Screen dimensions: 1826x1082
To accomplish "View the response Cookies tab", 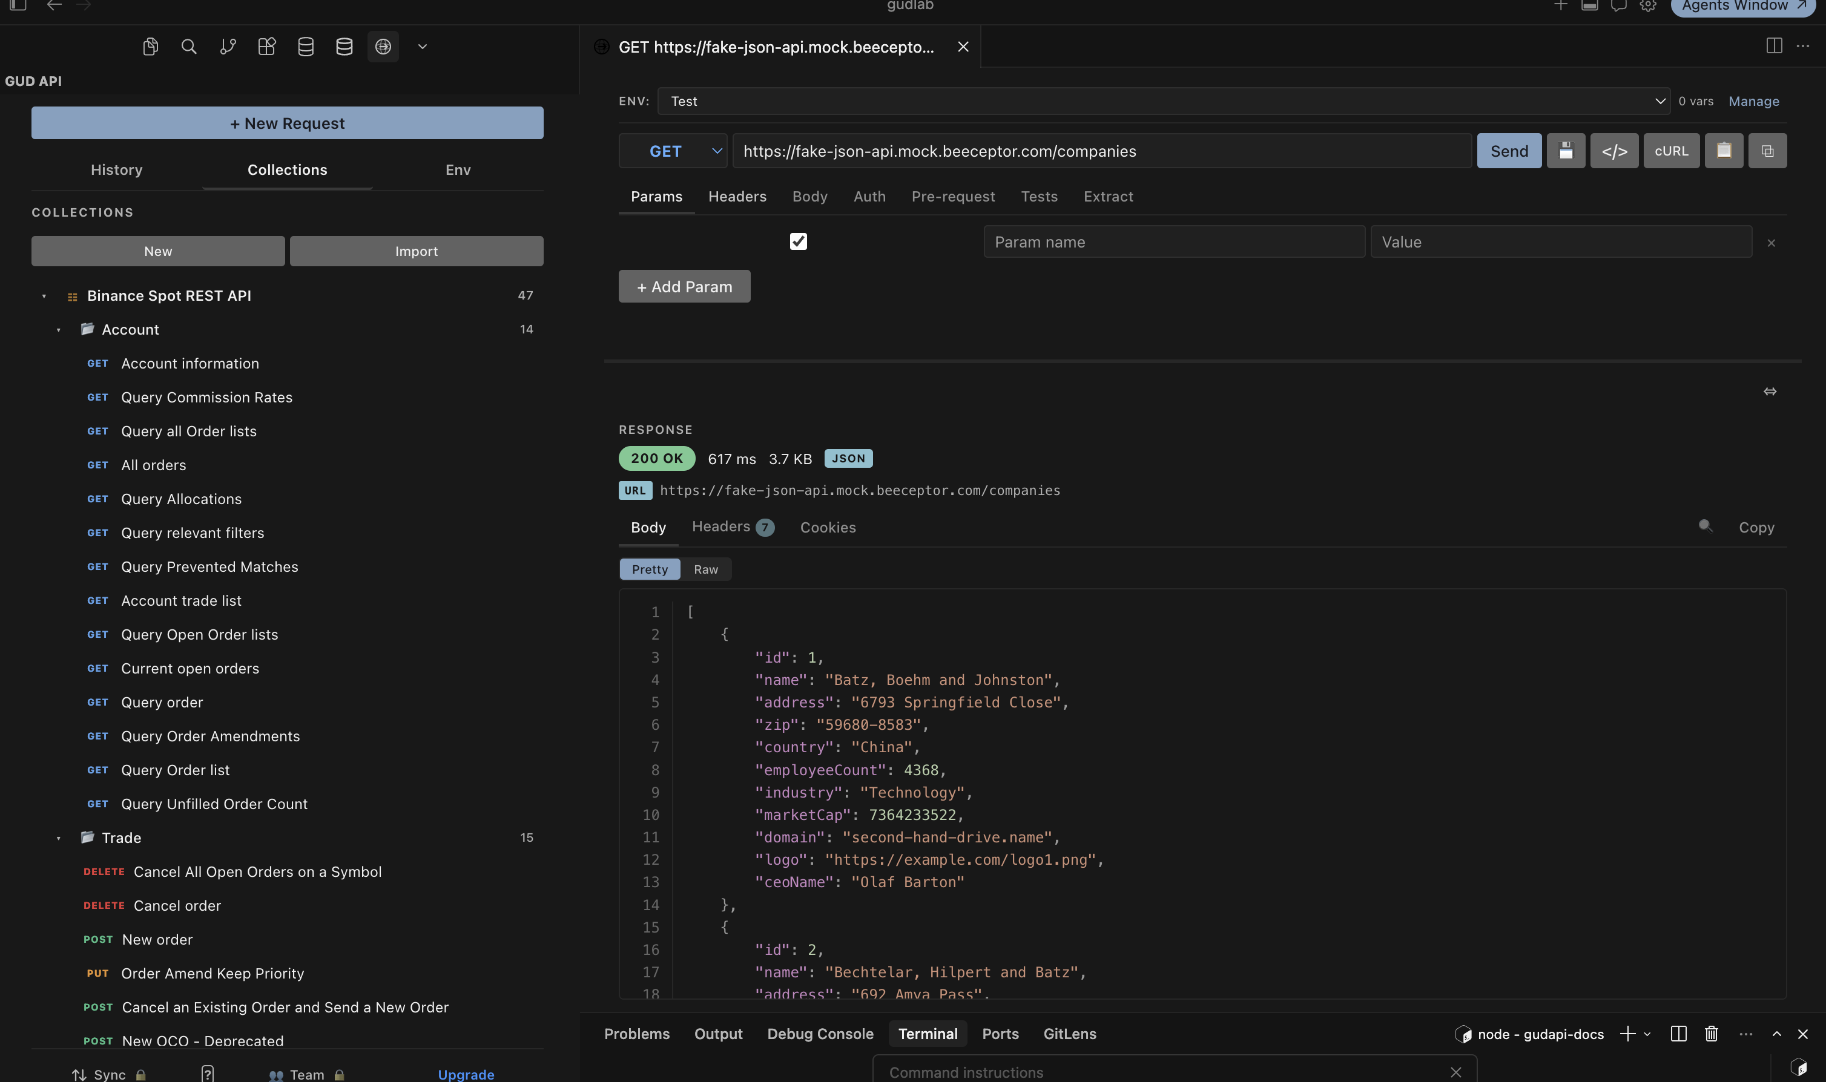I will tap(828, 527).
